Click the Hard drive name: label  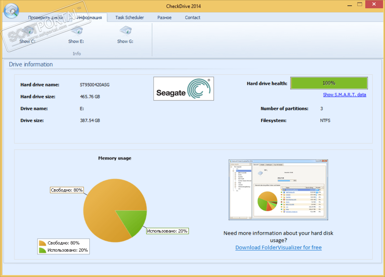[40, 85]
